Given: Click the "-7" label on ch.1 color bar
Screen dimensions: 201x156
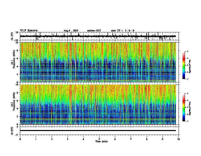Looking at the screenshot, I should pyautogui.click(x=187, y=79).
